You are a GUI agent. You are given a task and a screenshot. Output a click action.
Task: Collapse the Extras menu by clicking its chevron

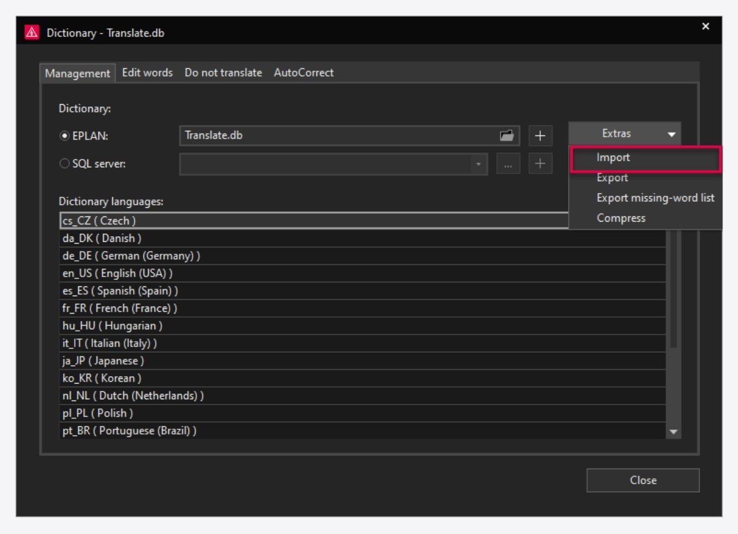pos(673,132)
